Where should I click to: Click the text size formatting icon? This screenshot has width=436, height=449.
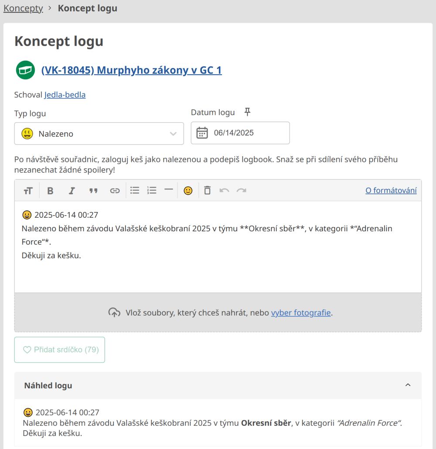28,191
